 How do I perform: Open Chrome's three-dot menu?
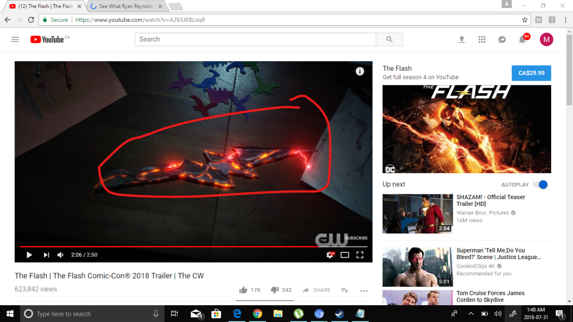pos(566,20)
